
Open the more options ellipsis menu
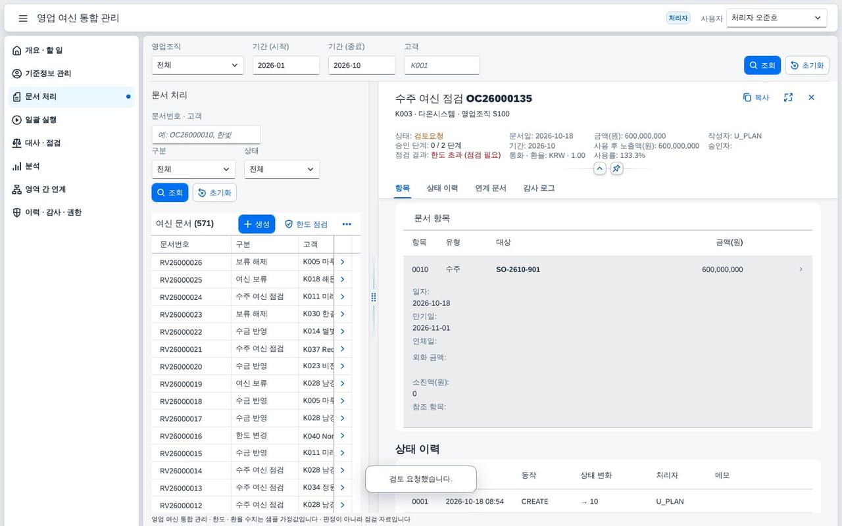click(347, 224)
